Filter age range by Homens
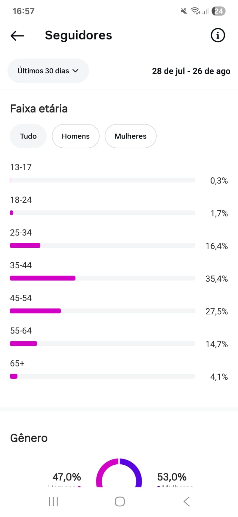 pos(75,136)
